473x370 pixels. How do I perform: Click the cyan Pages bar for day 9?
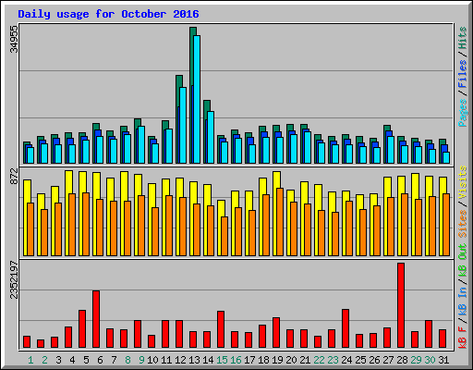point(141,144)
